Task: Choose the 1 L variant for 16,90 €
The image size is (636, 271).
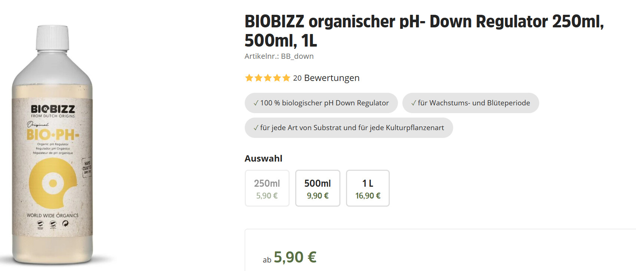Action: (x=368, y=188)
